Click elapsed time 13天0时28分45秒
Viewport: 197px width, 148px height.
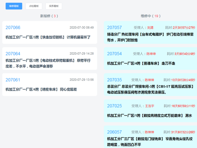183,80
